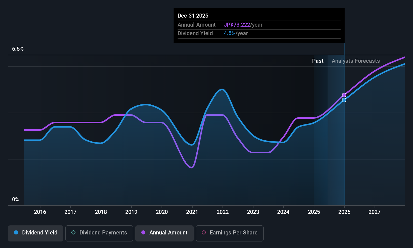Click the 2016 x-axis year label
This screenshot has width=413, height=248.
[x=40, y=212]
